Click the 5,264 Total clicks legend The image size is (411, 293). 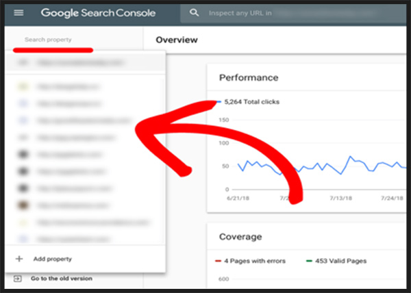click(248, 102)
